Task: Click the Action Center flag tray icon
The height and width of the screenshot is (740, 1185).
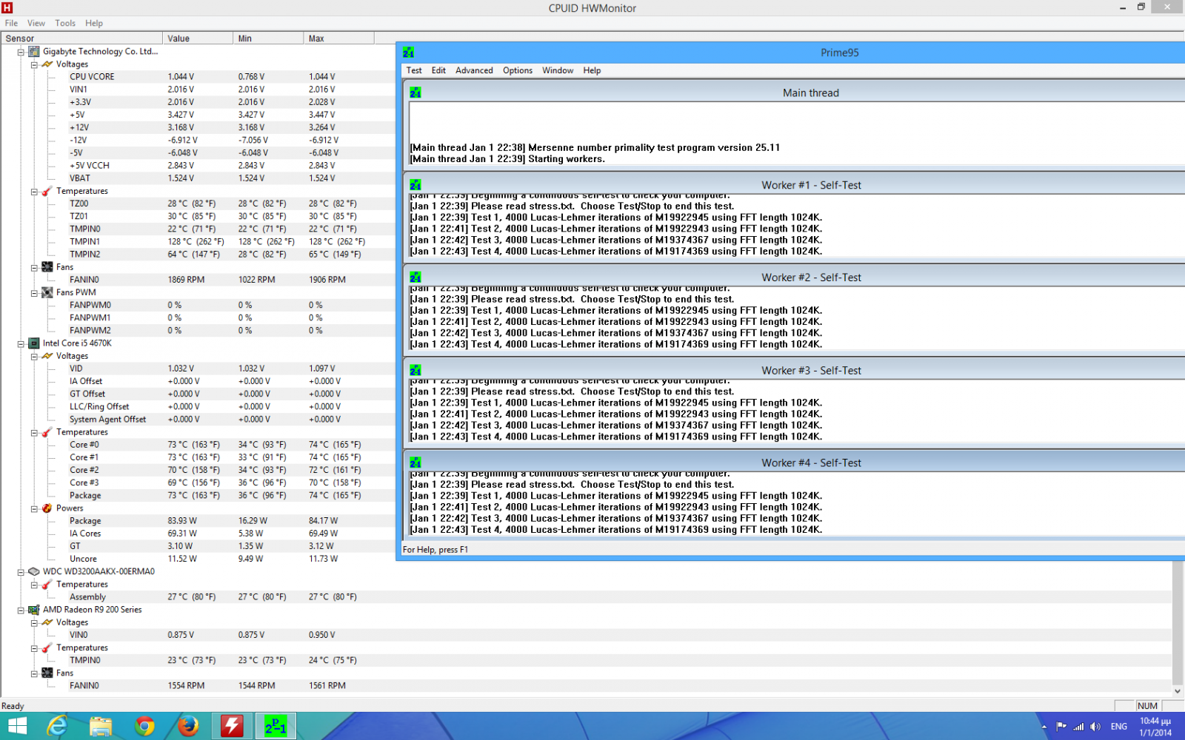Action: (1061, 727)
